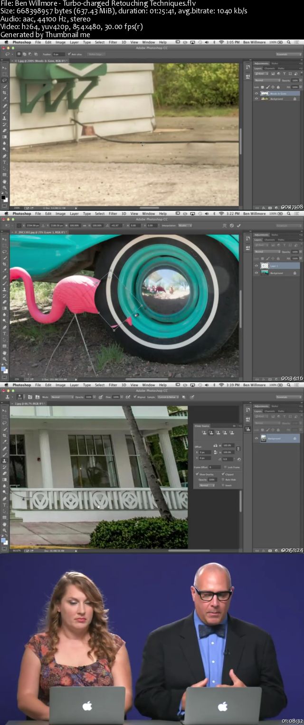304x725 pixels.
Task: Hide the Background layer below Weeds-b-Gone
Action: [x=256, y=99]
